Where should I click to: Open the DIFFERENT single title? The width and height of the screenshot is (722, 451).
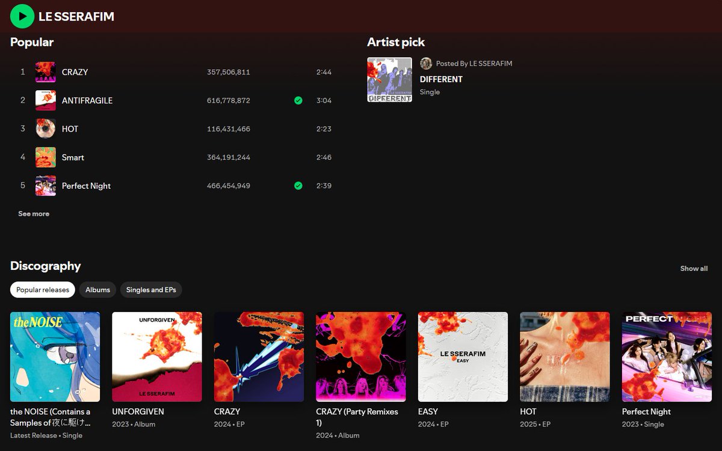[441, 79]
